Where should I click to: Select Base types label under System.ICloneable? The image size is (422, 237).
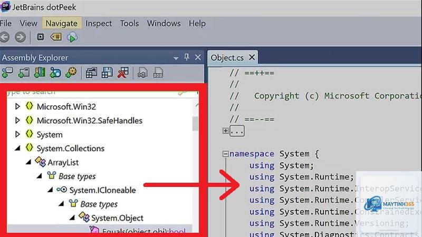coord(99,204)
